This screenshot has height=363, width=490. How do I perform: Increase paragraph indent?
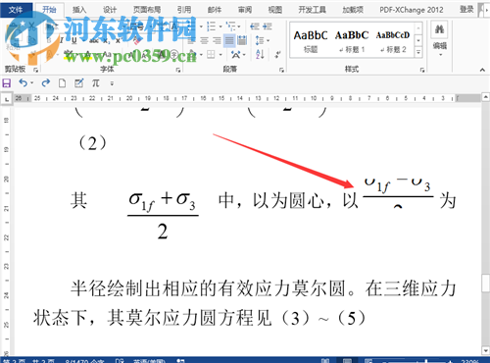tap(268, 26)
